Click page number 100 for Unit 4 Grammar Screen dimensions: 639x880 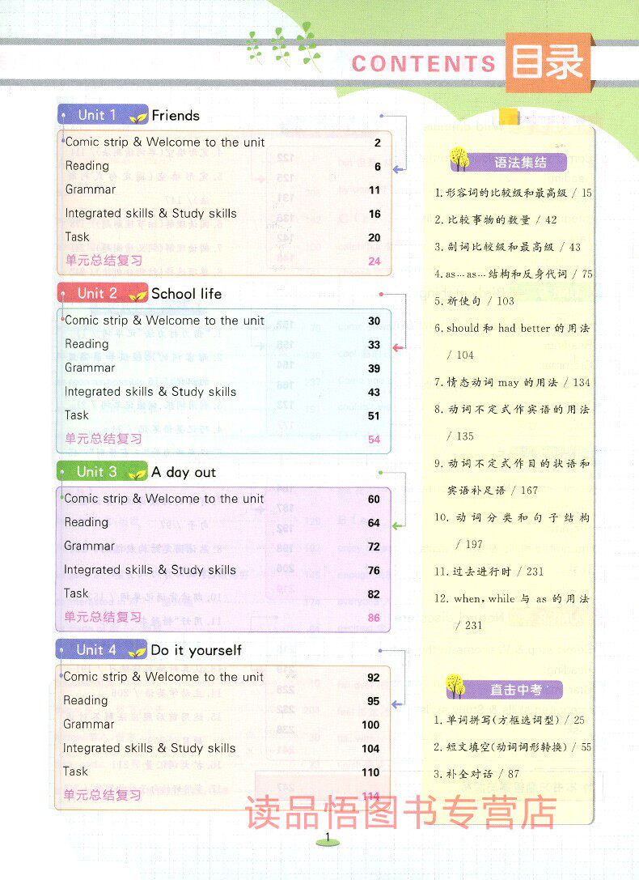370,725
